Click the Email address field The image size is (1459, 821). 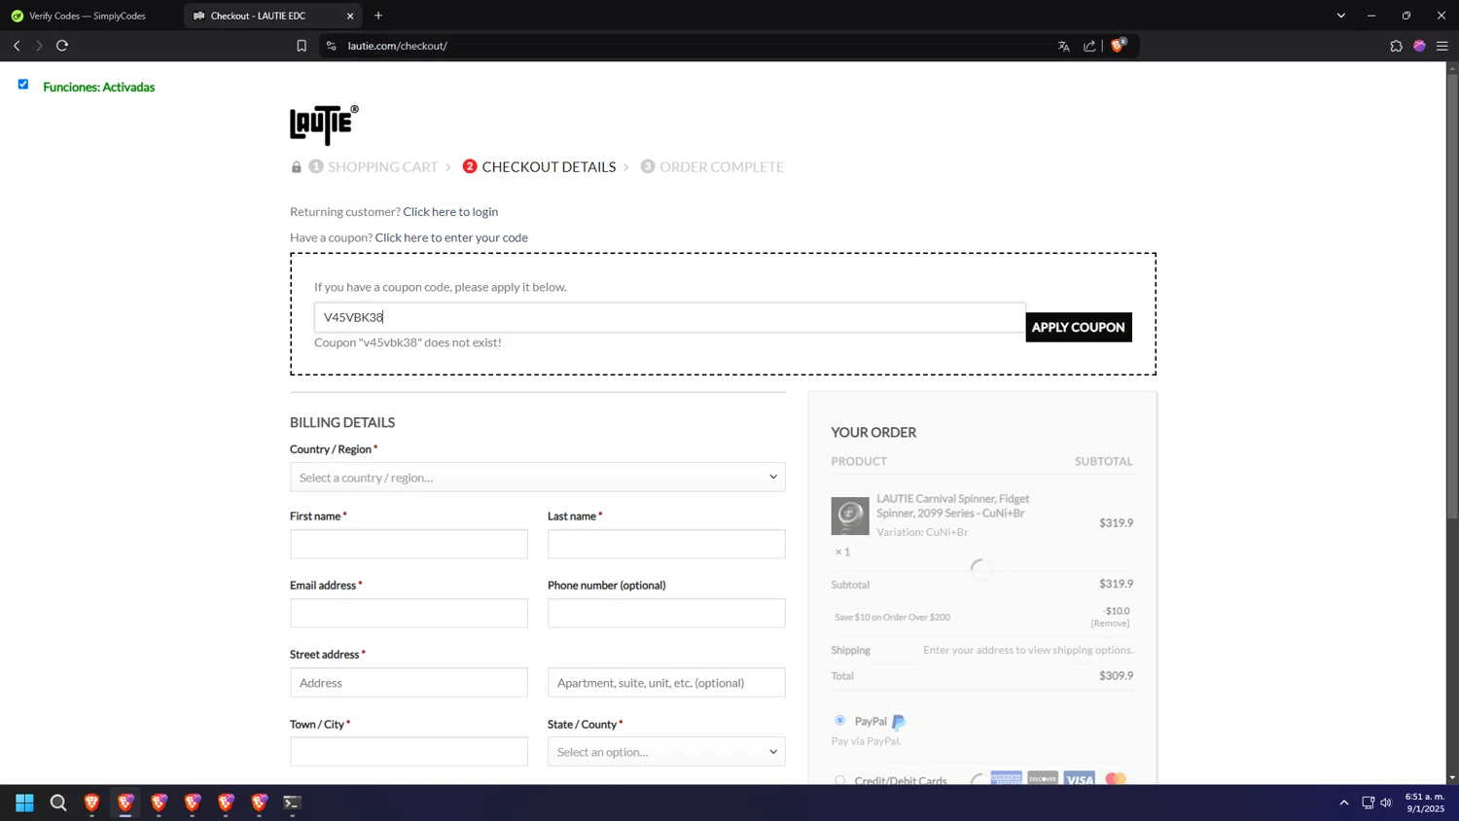pos(409,613)
